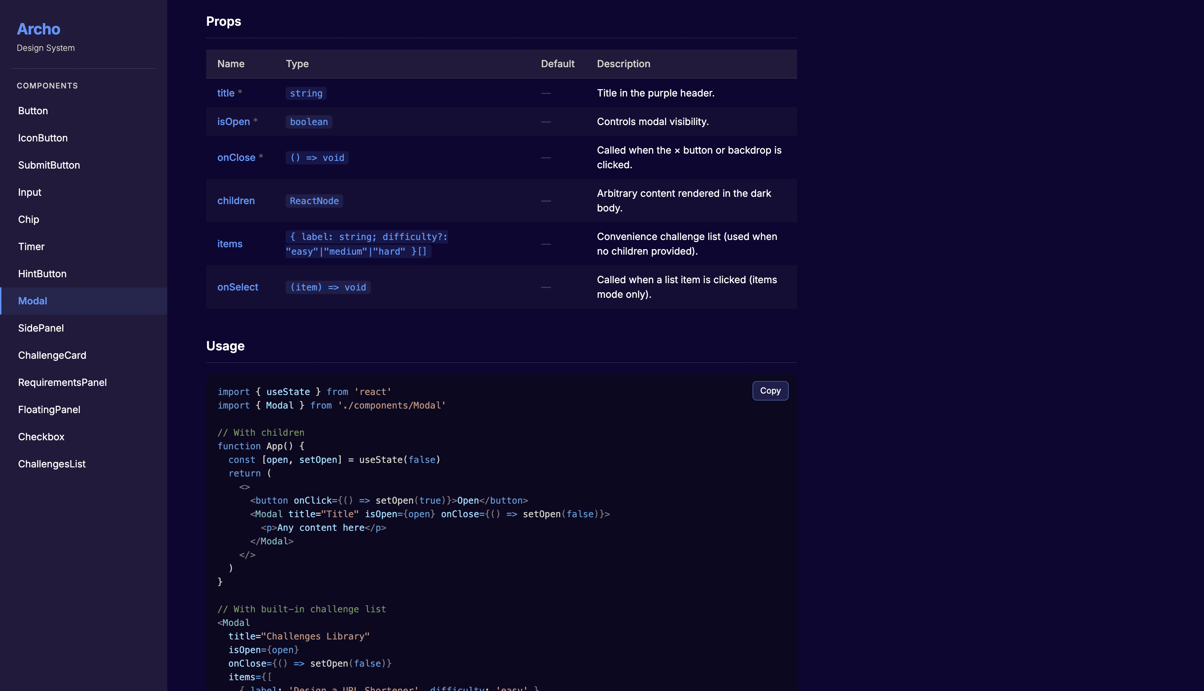Go to the Chip component
The width and height of the screenshot is (1204, 691).
(x=29, y=219)
